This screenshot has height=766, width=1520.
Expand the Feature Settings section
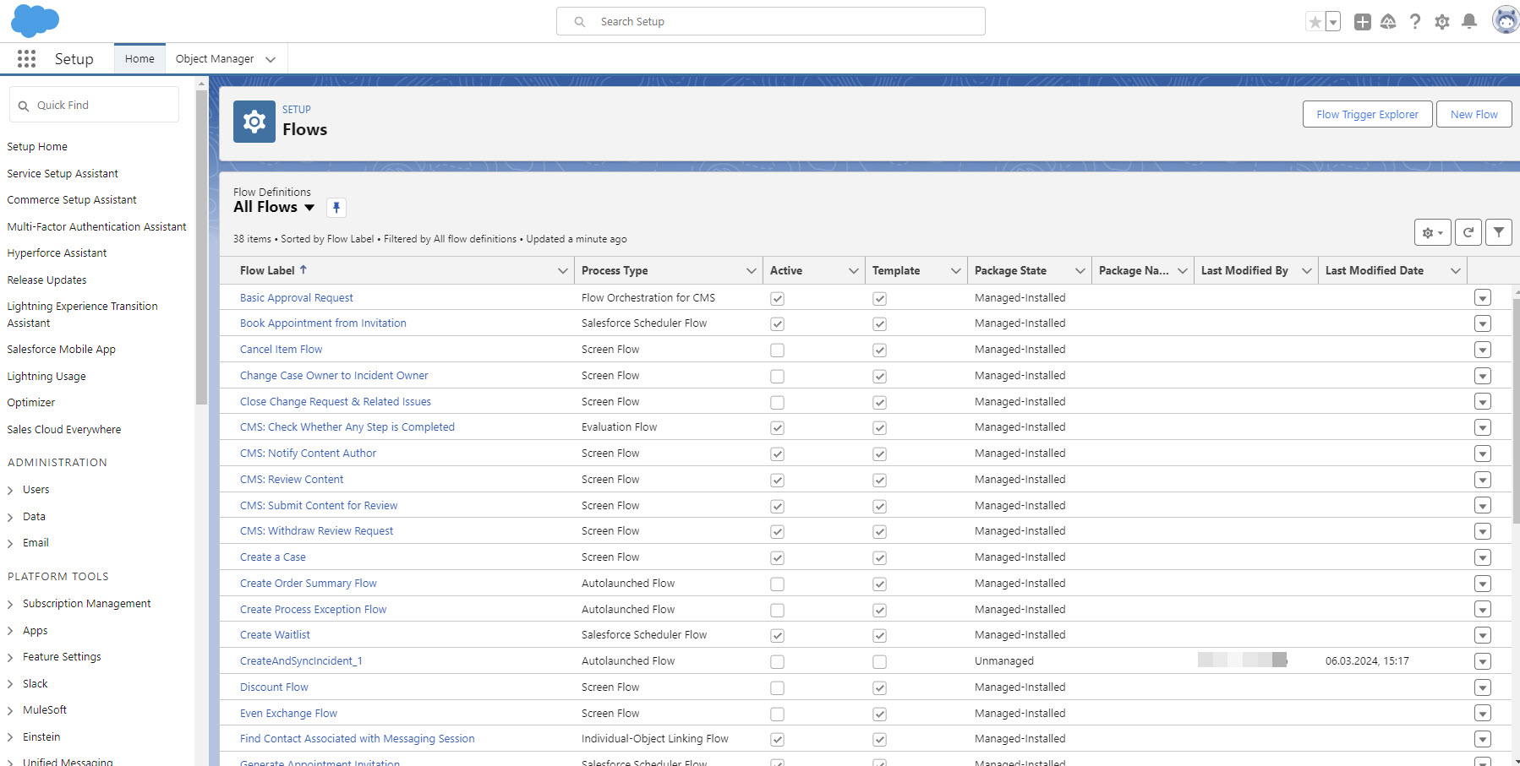pos(10,658)
